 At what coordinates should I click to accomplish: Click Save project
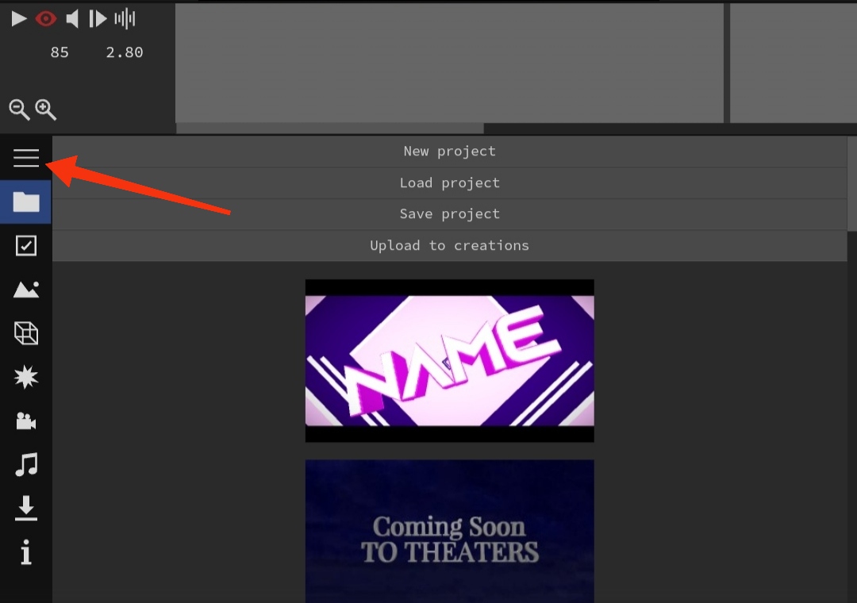pyautogui.click(x=449, y=213)
